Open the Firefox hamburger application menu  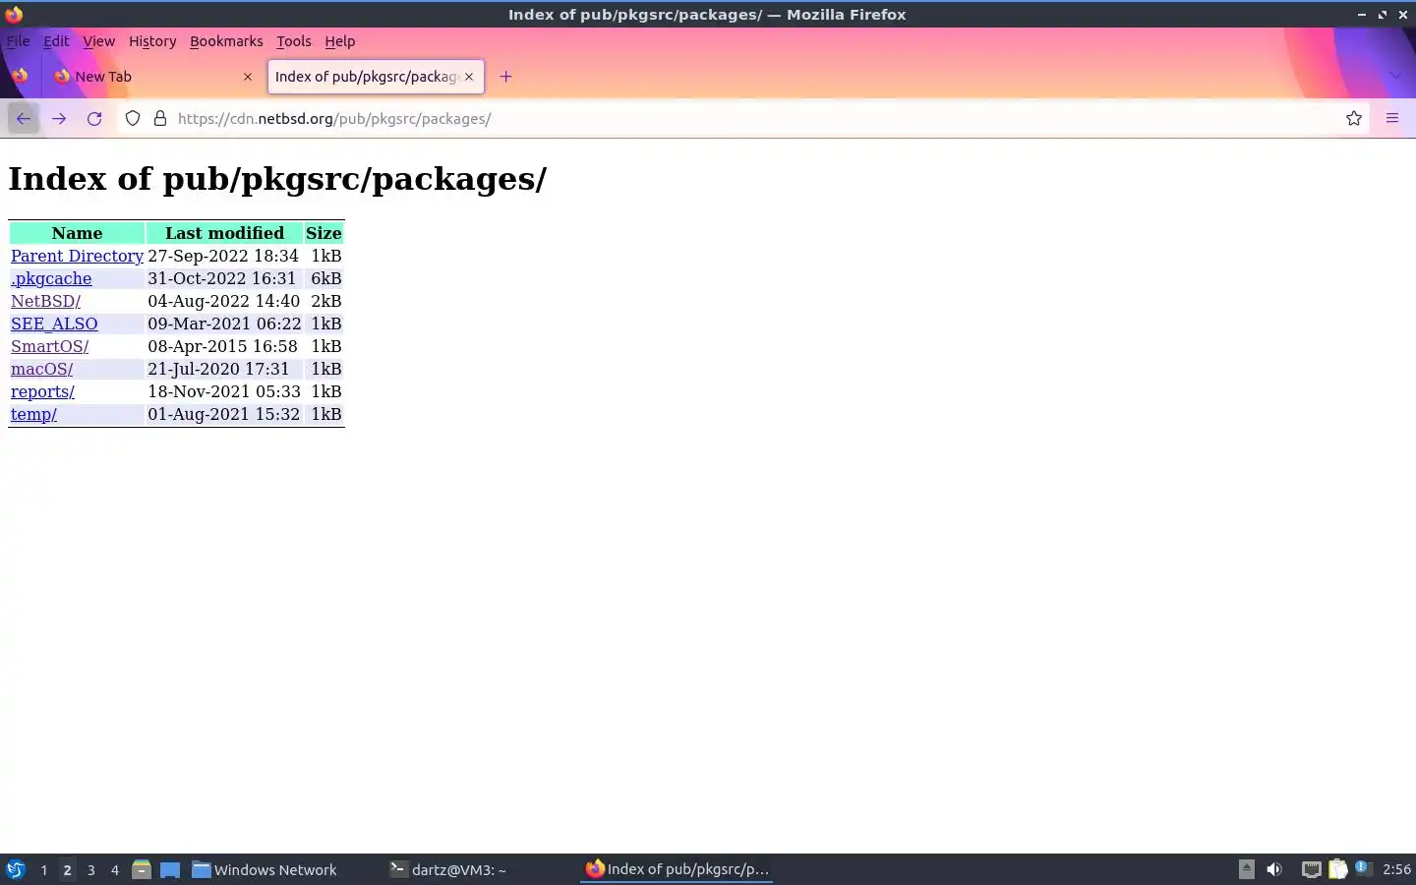coord(1392,118)
